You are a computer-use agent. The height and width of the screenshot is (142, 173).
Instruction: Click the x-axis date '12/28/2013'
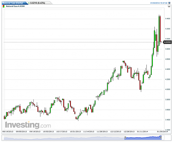tap(129, 132)
